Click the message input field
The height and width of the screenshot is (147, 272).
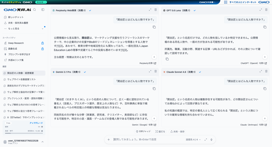click(148, 140)
